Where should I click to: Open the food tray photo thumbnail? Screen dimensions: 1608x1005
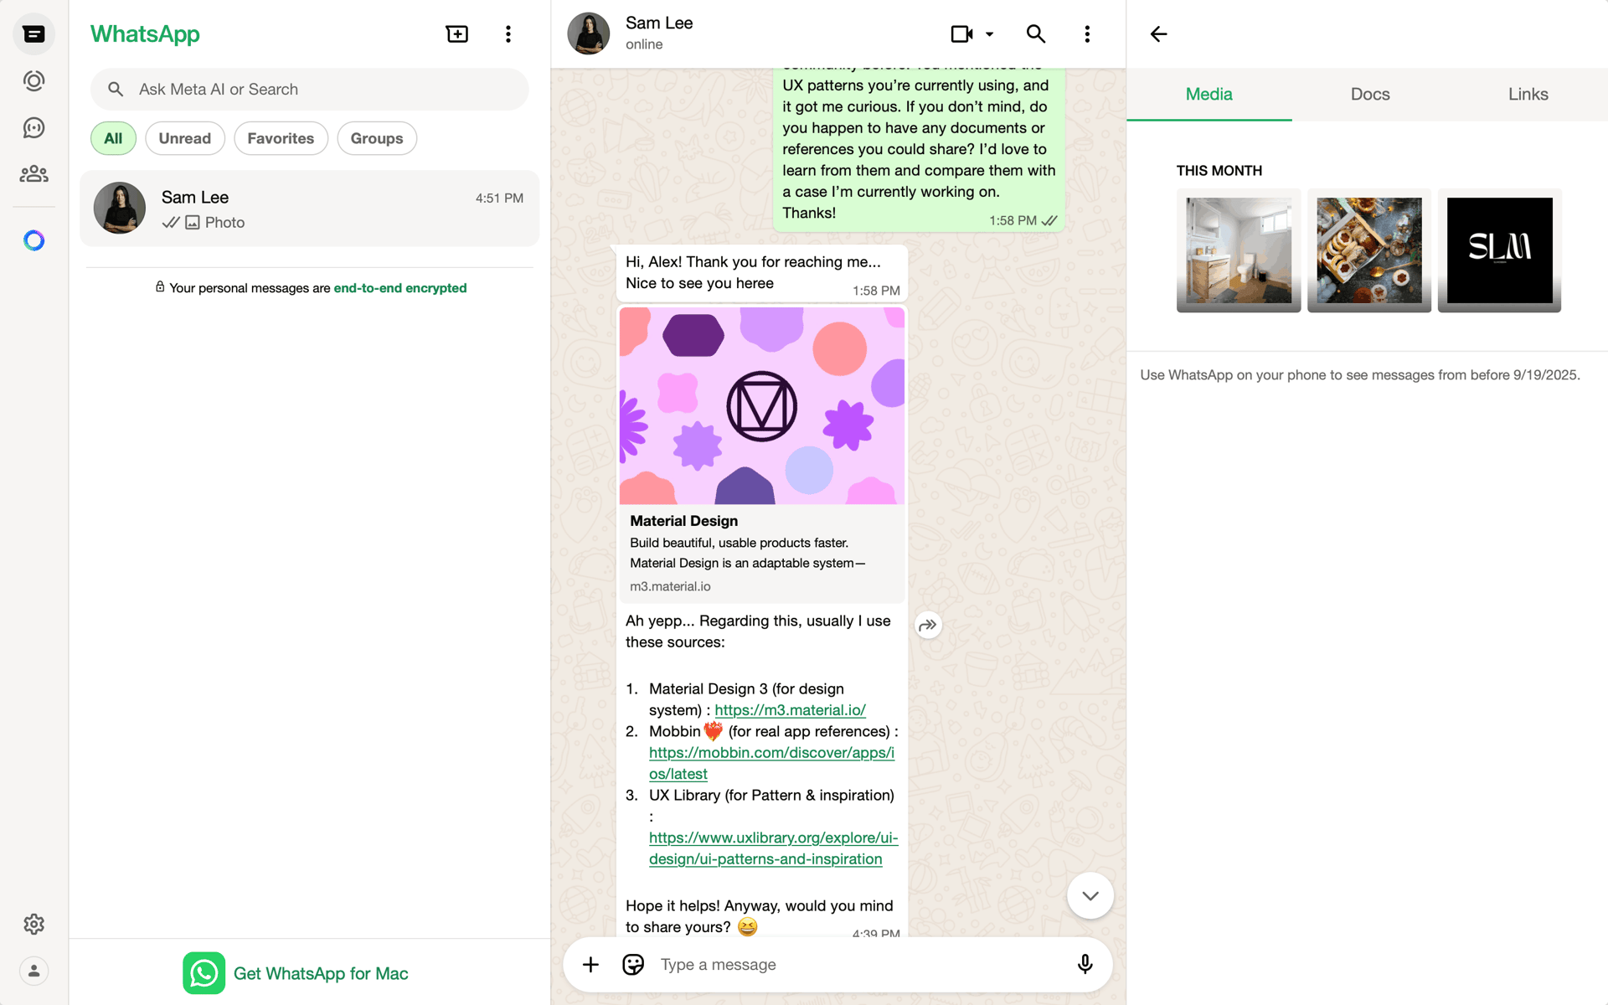click(1369, 250)
